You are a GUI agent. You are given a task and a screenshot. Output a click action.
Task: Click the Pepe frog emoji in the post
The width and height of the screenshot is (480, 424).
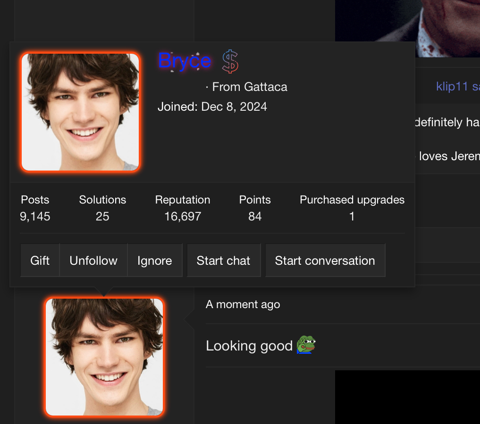point(306,344)
